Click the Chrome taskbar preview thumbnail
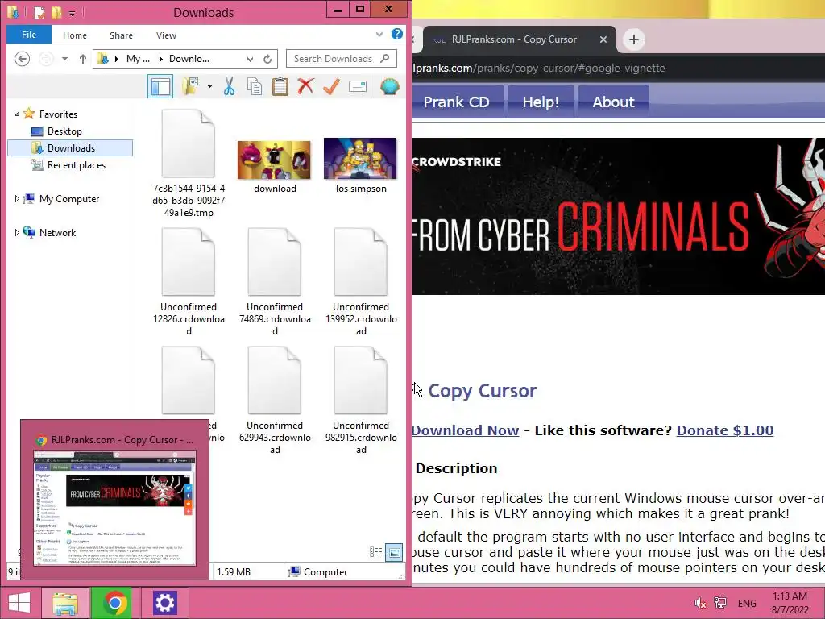 point(114,508)
